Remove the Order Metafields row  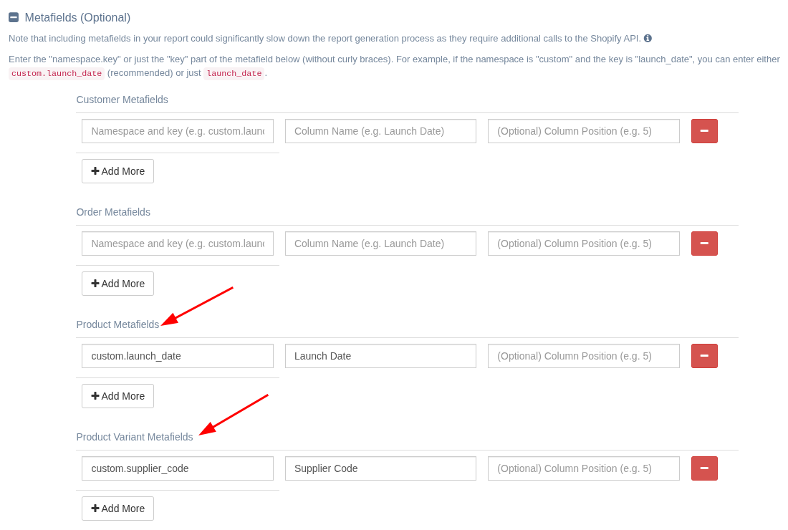pos(703,244)
